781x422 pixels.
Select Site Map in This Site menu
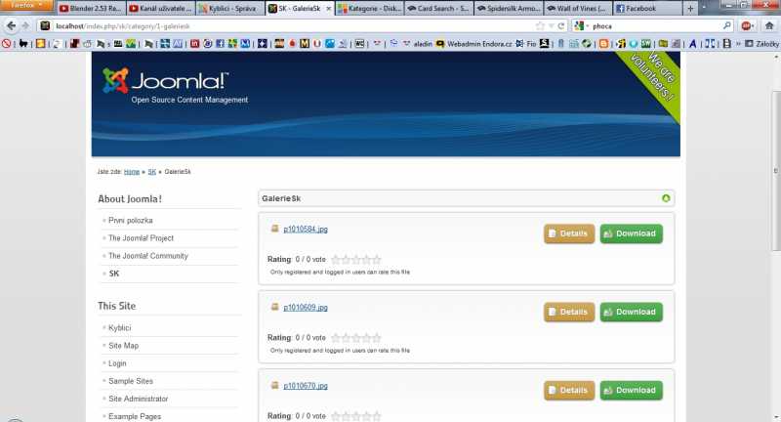tap(123, 346)
